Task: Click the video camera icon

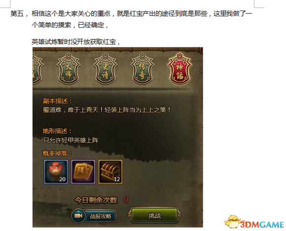Action: (78, 216)
